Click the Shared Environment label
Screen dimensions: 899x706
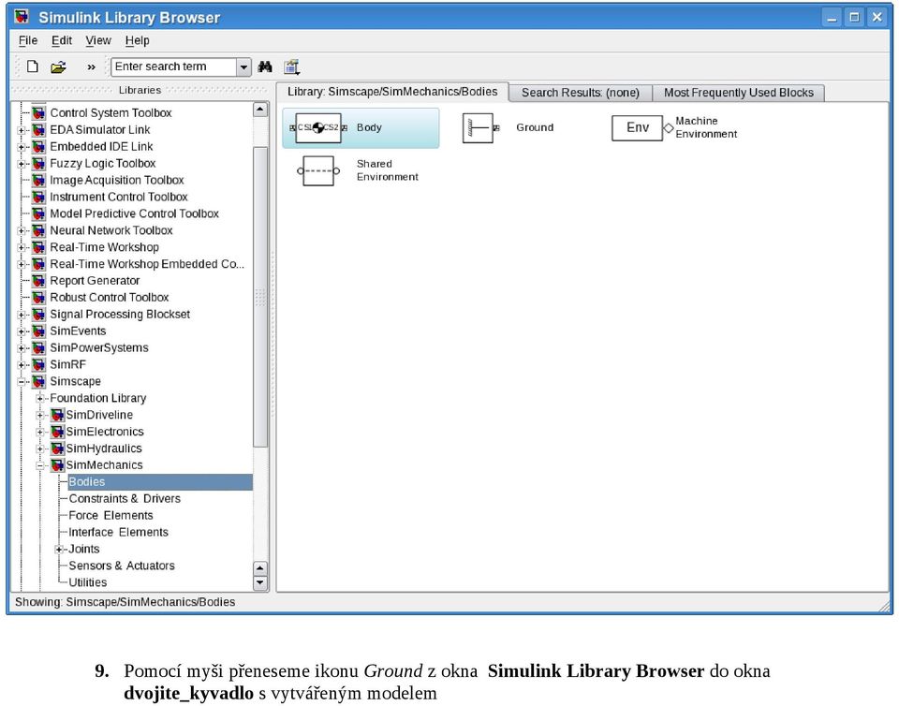[387, 170]
